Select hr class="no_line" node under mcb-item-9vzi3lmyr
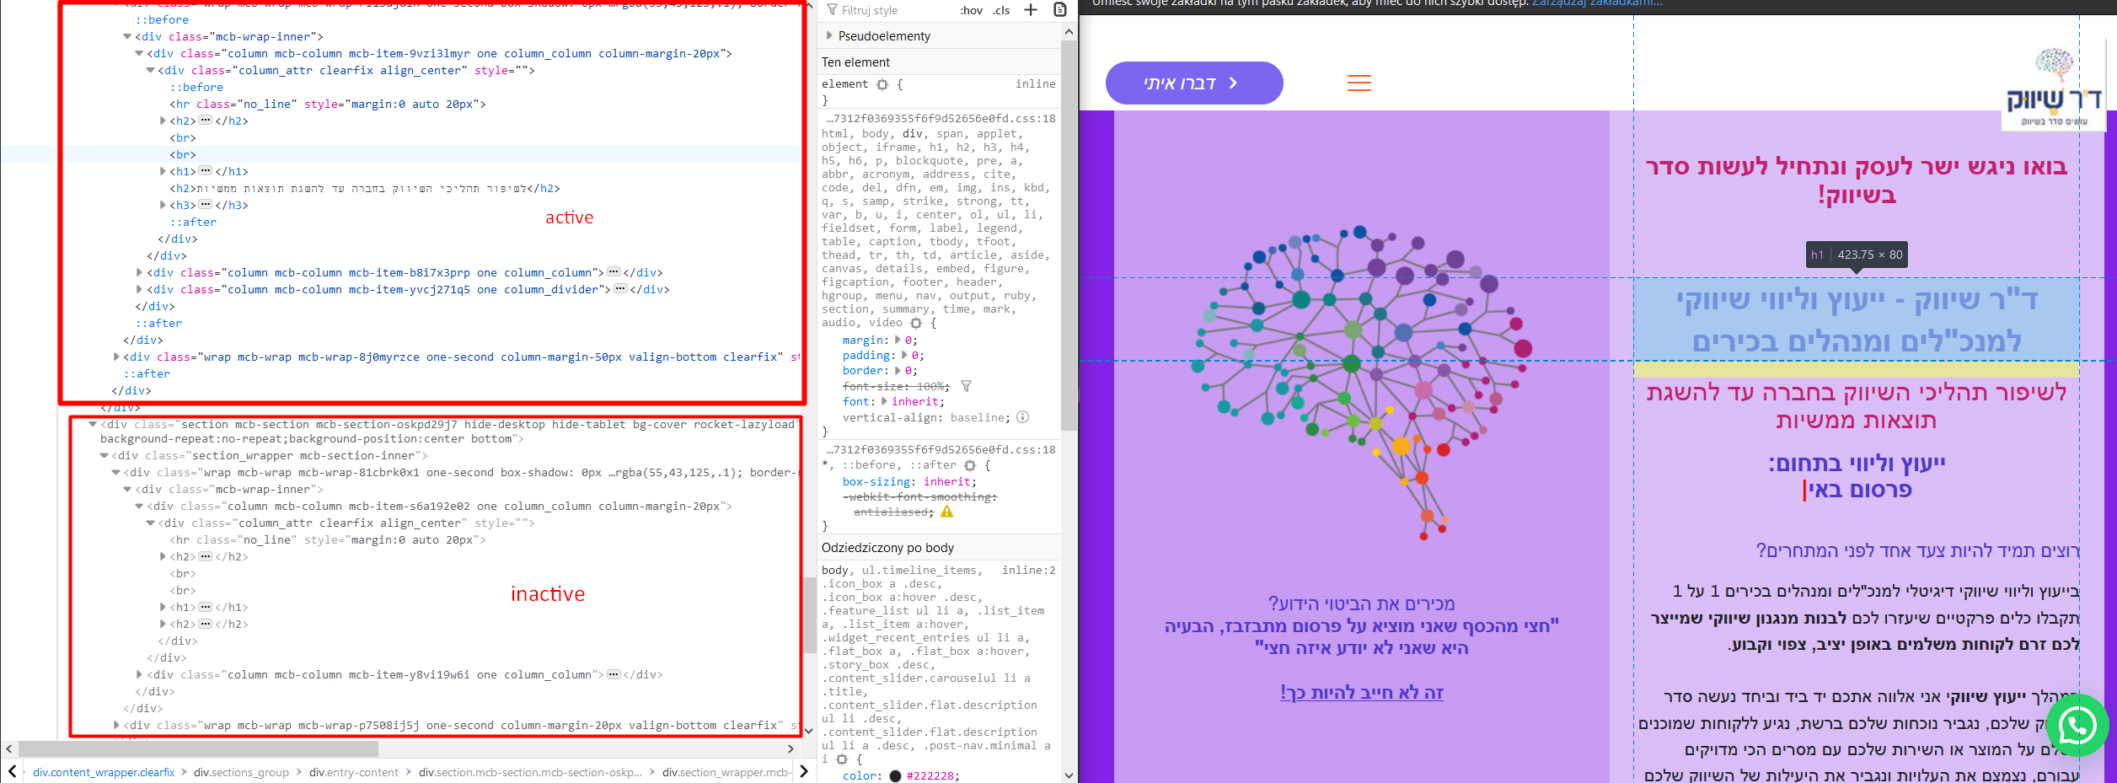Screen dimensions: 2117x783 (x=328, y=104)
